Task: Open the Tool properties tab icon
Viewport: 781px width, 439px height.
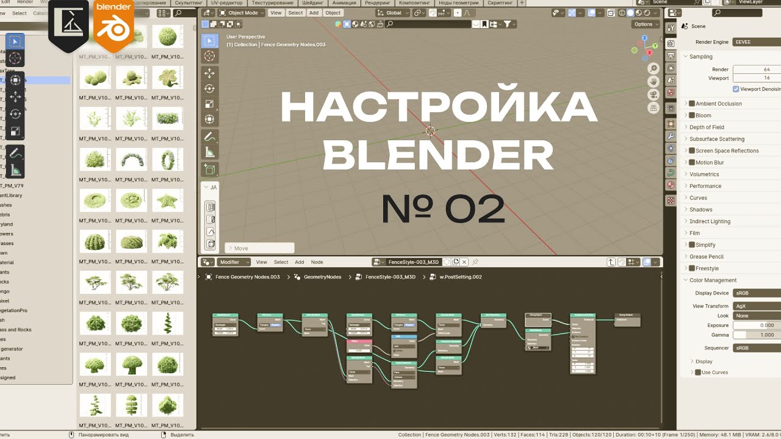Action: coord(671,27)
